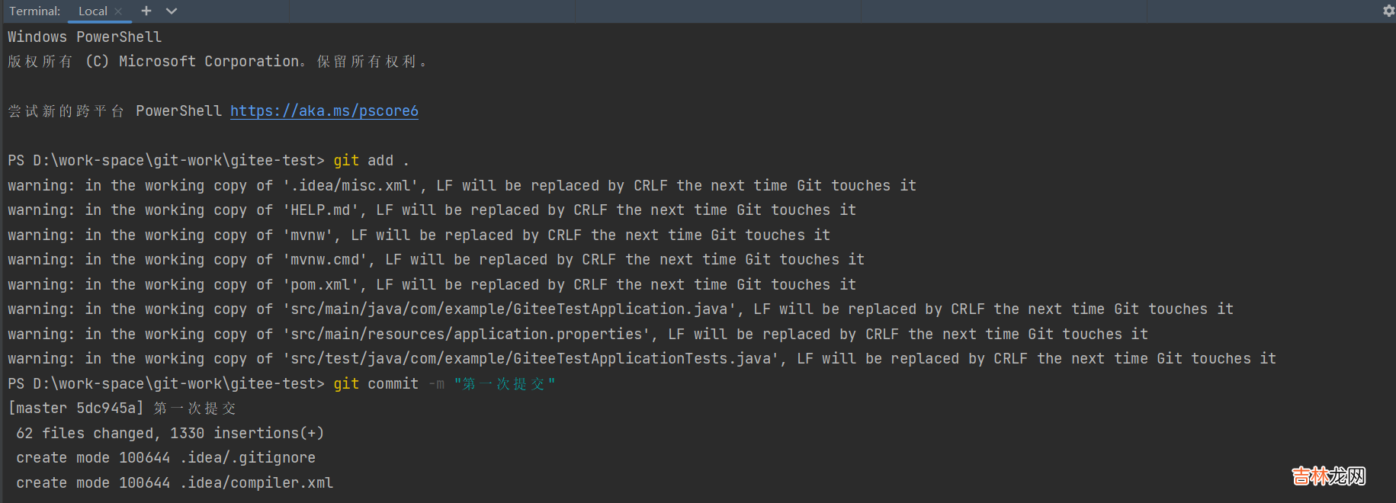
Task: Close the Local terminal tab
Action: [118, 11]
